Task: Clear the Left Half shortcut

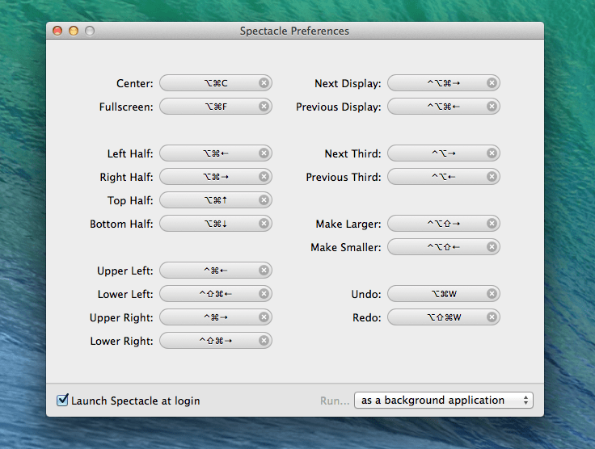Action: [x=264, y=153]
